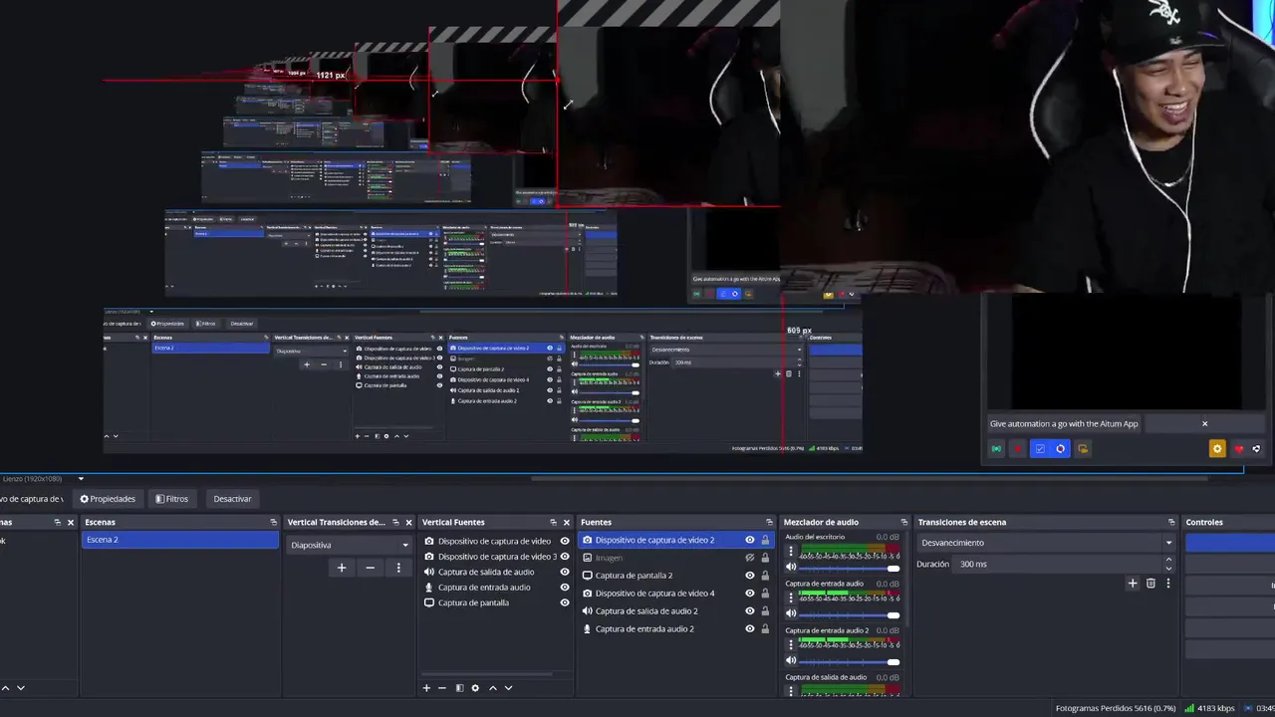Open Propiedades for the selected source

[108, 499]
